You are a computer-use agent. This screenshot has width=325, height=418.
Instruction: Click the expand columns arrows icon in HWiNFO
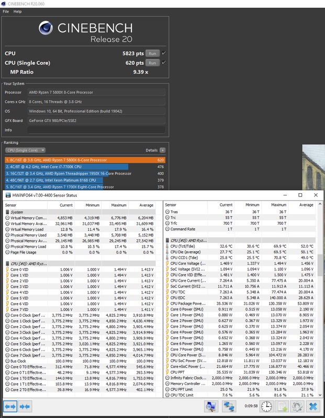[x=10, y=407]
